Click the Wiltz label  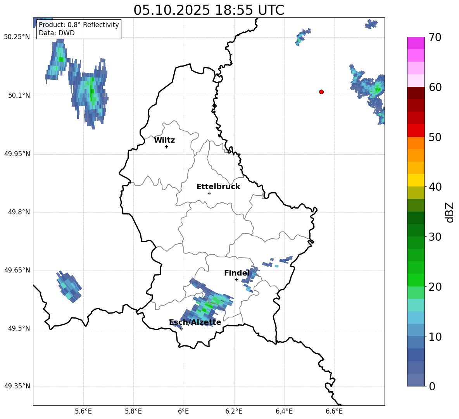164,140
